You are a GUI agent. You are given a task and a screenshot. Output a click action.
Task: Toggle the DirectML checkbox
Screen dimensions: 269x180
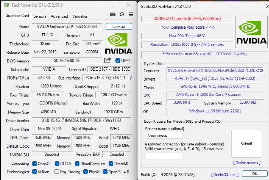tap(111, 164)
